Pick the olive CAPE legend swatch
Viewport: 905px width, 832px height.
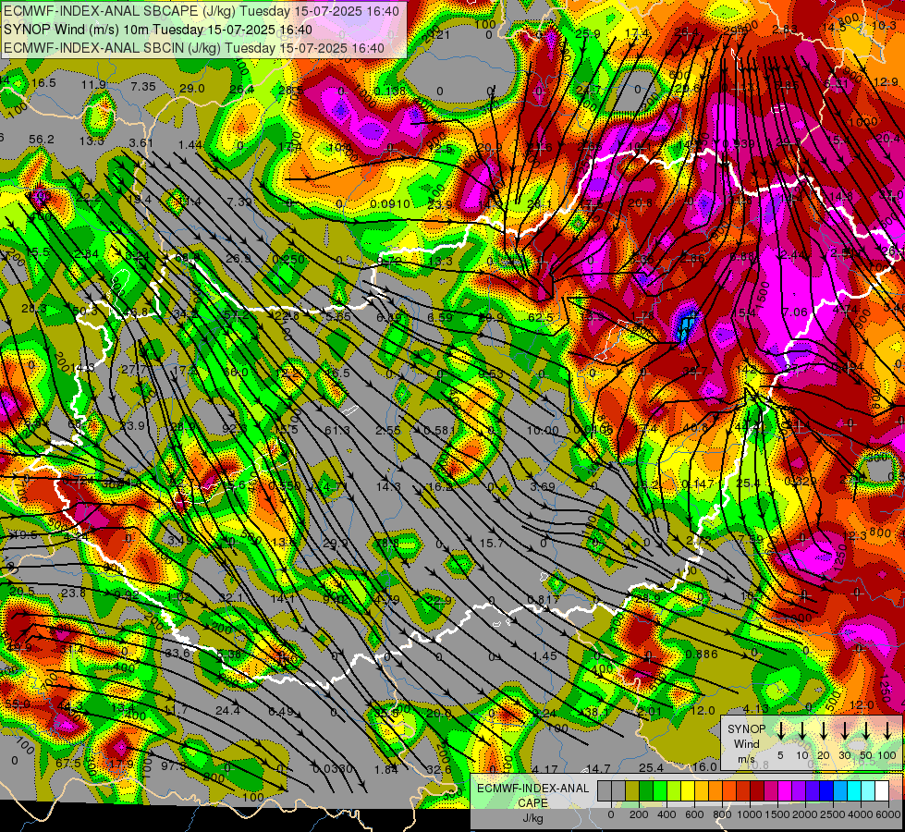pyautogui.click(x=632, y=790)
